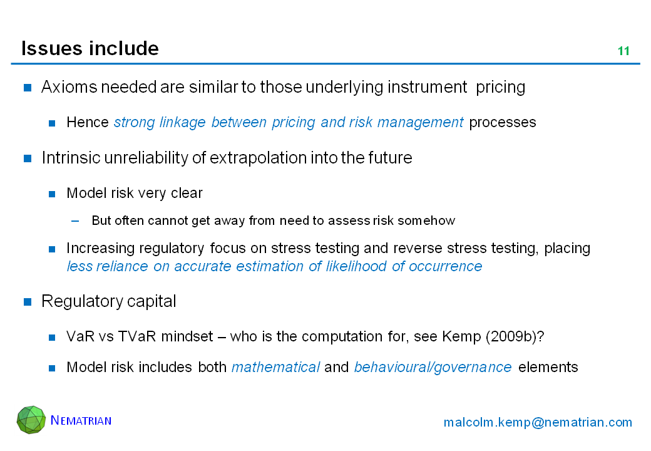
Task: Click the blue 'mathematical' italic text
Action: [x=275, y=367]
